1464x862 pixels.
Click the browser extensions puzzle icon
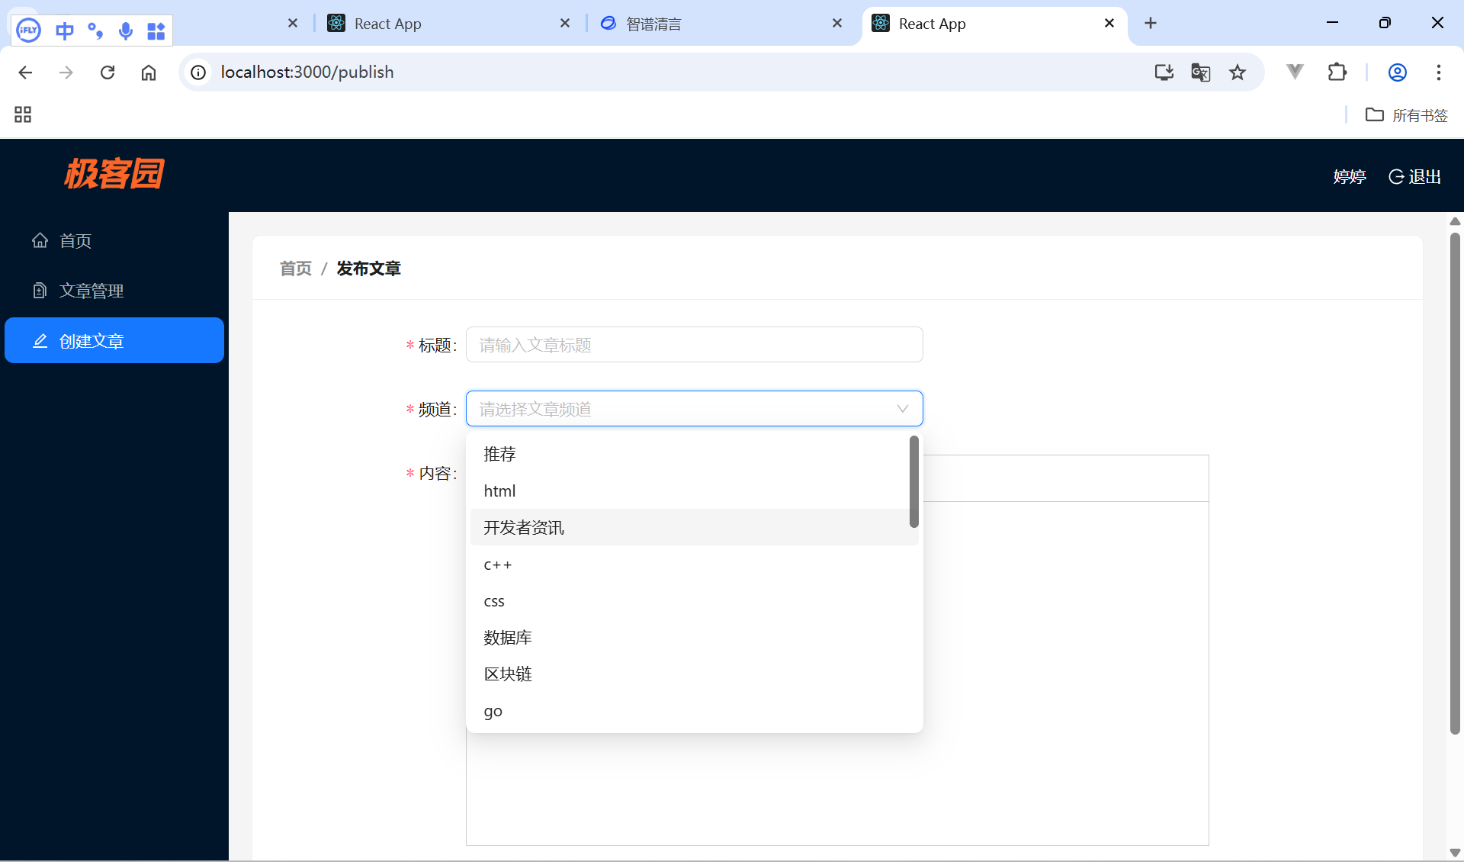[1337, 72]
